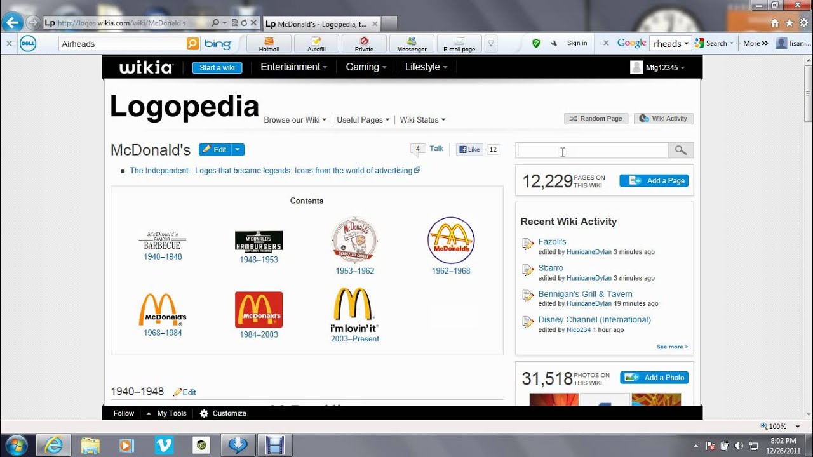Open Bennigan's Grill & Tavern link

[585, 294]
